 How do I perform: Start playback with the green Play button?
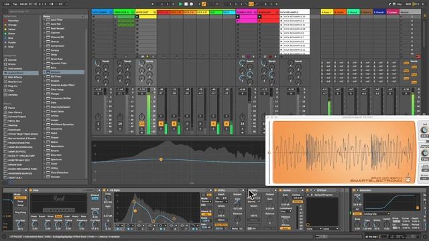pos(180,4)
